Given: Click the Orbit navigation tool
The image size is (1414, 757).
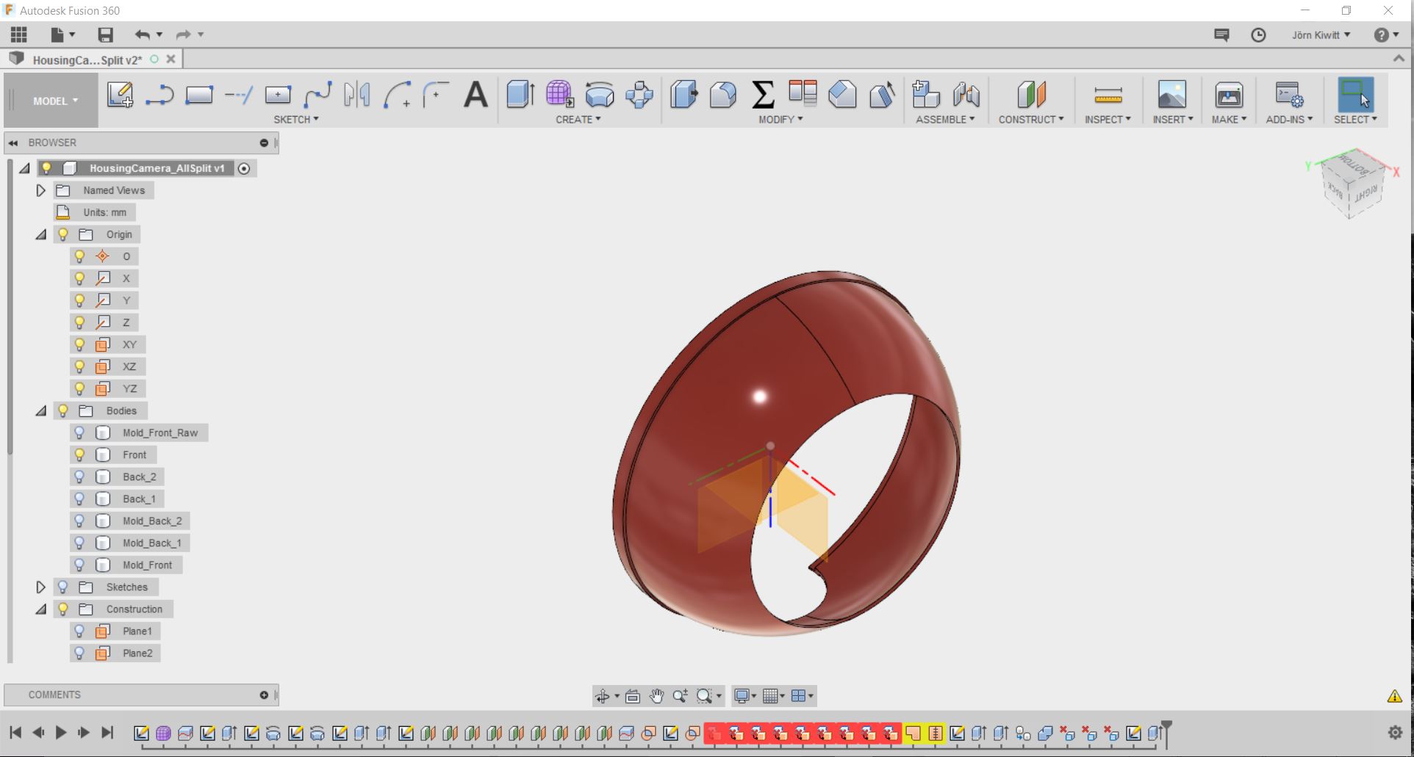Looking at the screenshot, I should tap(603, 696).
